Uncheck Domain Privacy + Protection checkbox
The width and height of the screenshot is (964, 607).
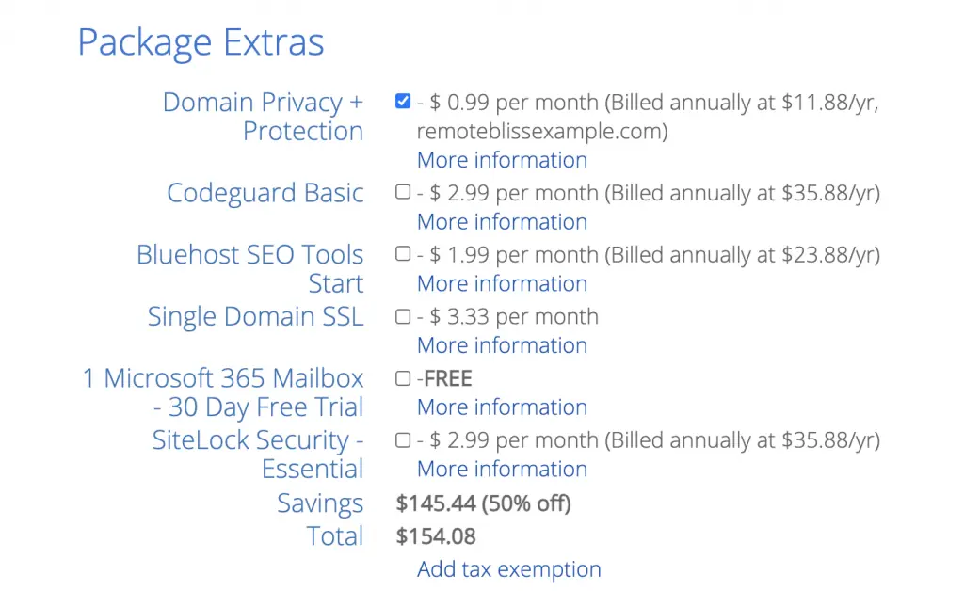point(403,102)
